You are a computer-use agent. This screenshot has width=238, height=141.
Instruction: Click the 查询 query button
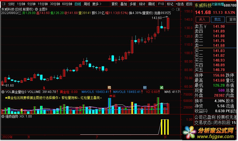click(231, 20)
